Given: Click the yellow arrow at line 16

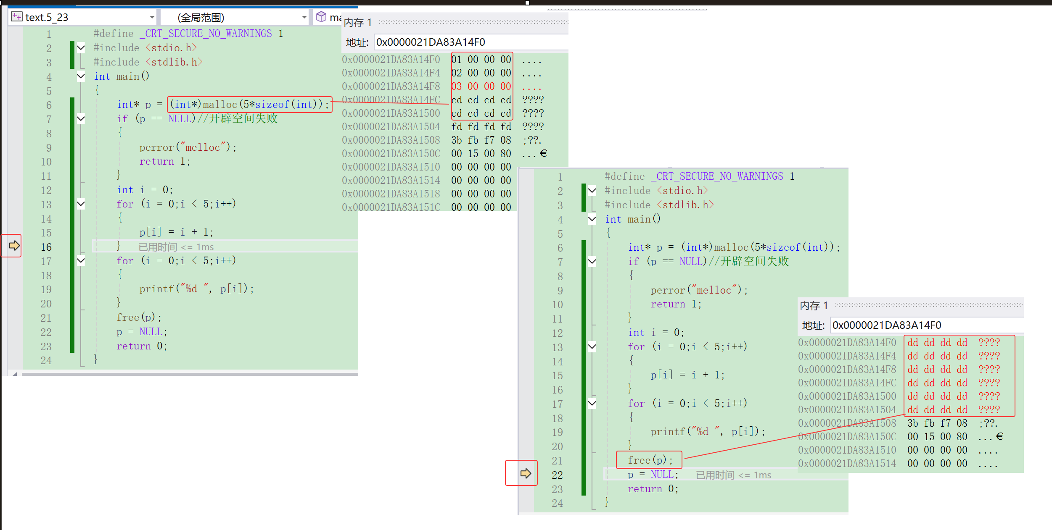Looking at the screenshot, I should tap(14, 246).
